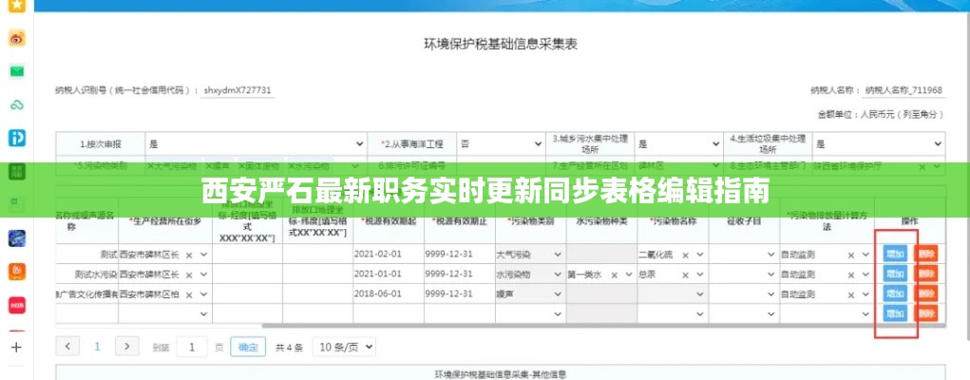Click 删除 button in the first row
Viewport: 970px width, 380px height.
[927, 255]
